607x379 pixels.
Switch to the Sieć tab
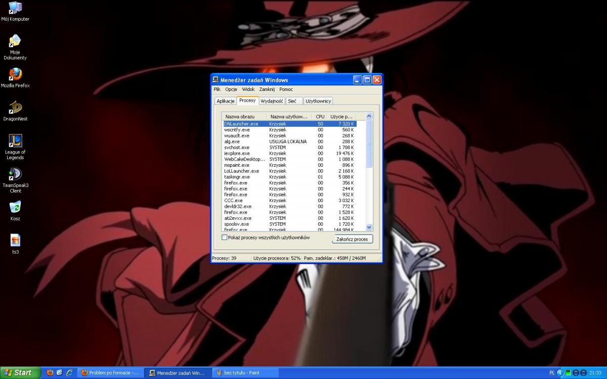click(x=294, y=101)
